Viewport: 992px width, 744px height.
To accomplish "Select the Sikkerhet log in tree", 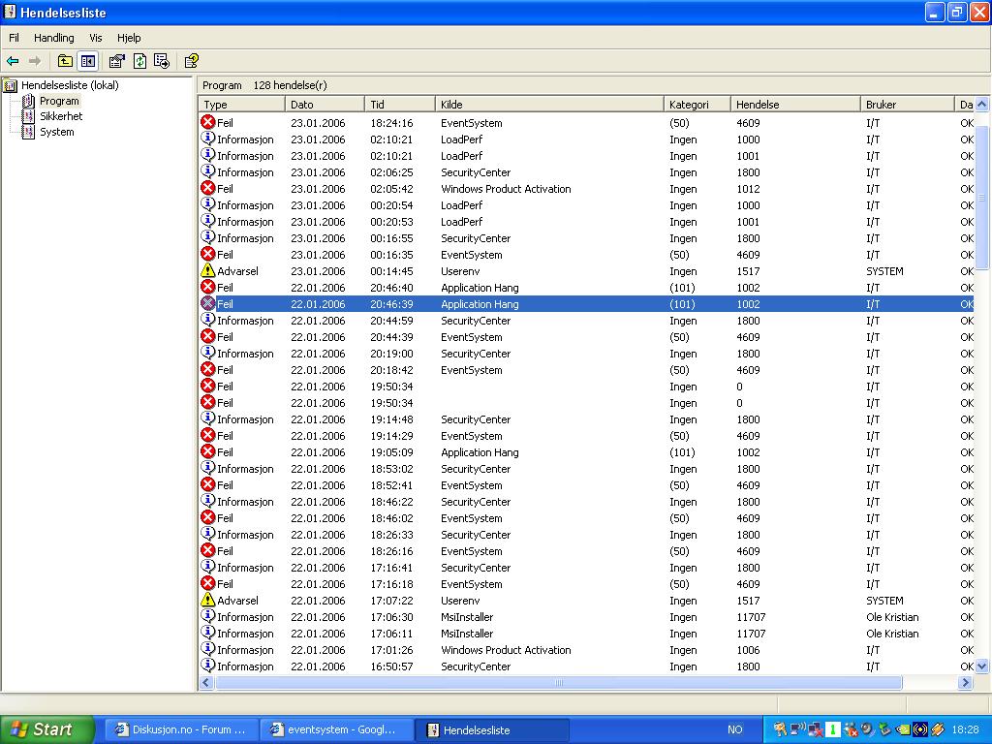I will [61, 116].
